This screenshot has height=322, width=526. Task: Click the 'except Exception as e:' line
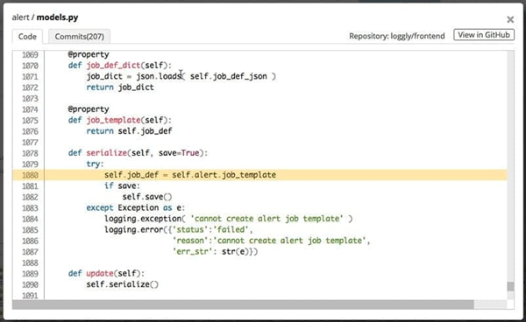click(136, 207)
